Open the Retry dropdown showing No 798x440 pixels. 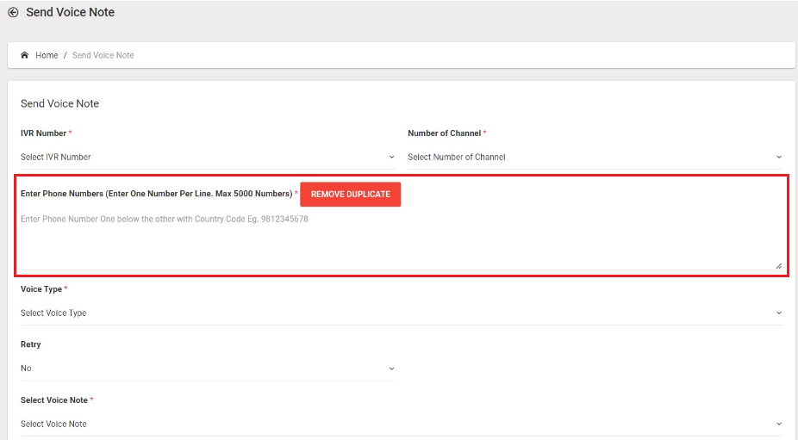(208, 369)
